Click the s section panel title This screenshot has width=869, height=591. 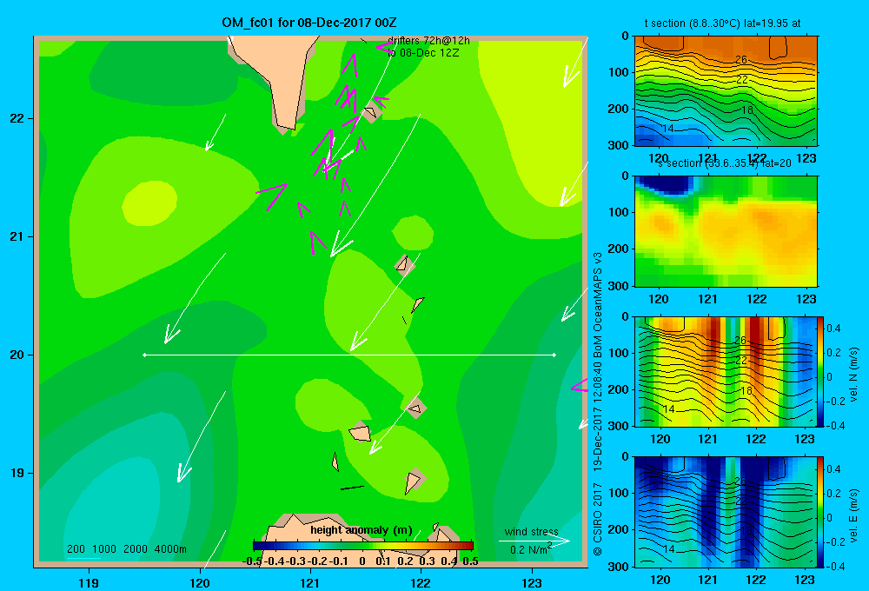[725, 163]
